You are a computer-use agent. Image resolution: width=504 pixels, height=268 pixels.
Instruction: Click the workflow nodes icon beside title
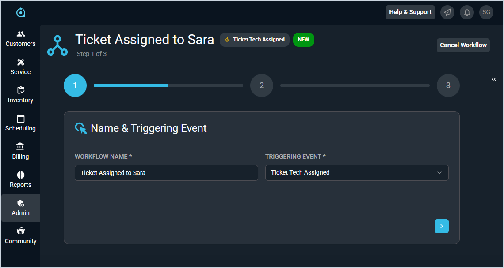point(57,45)
